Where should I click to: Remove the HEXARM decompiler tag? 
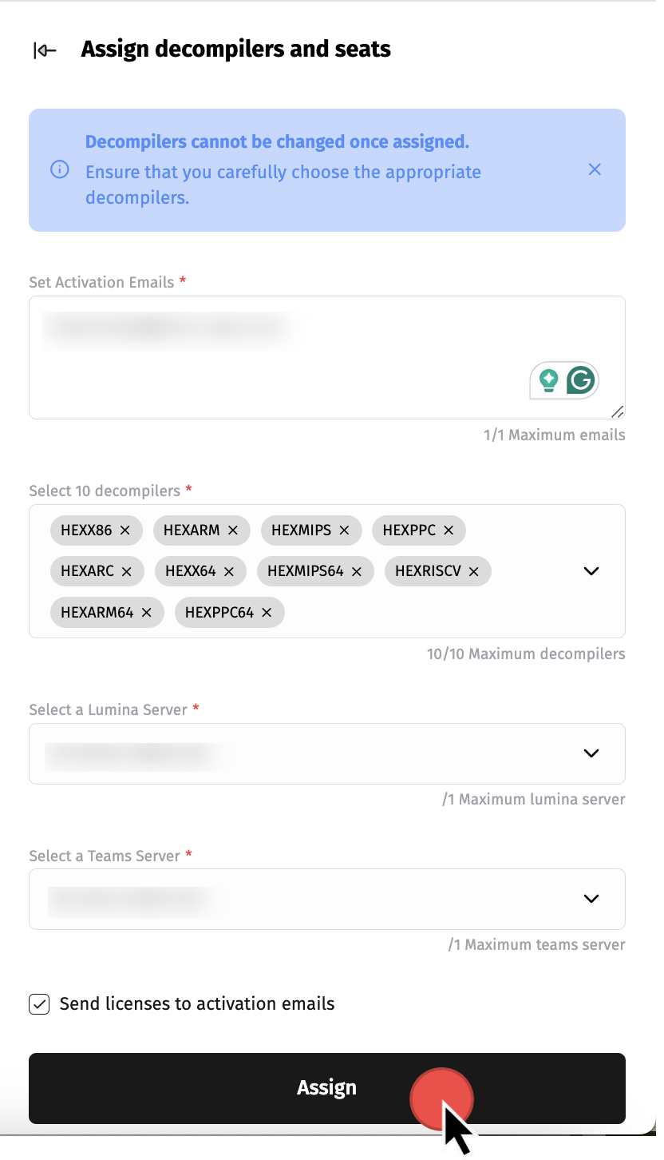(233, 530)
